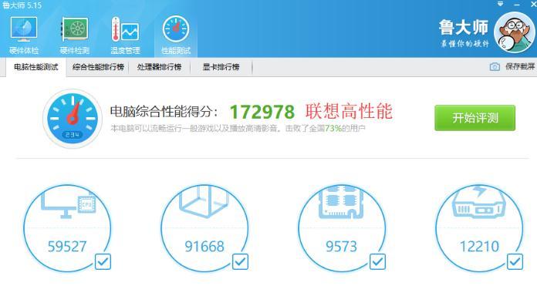Click the disk score 12210

click(x=479, y=247)
